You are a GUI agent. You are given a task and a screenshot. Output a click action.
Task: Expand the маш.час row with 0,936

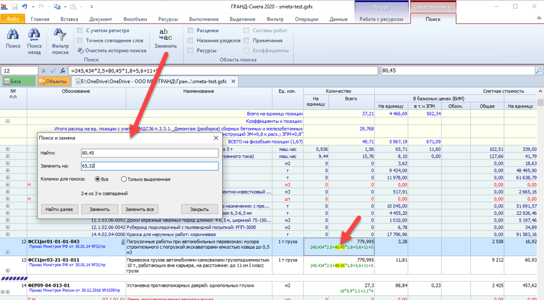pos(7,149)
